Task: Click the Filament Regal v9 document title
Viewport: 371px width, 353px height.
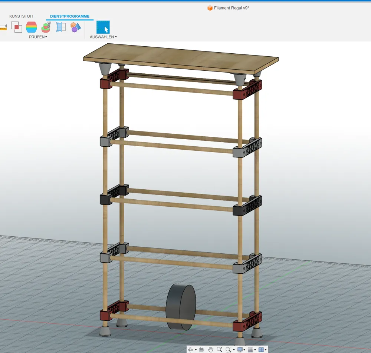Action: click(x=231, y=8)
